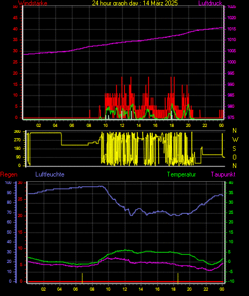Click 1010 on the Luftdruck axis

(231, 39)
